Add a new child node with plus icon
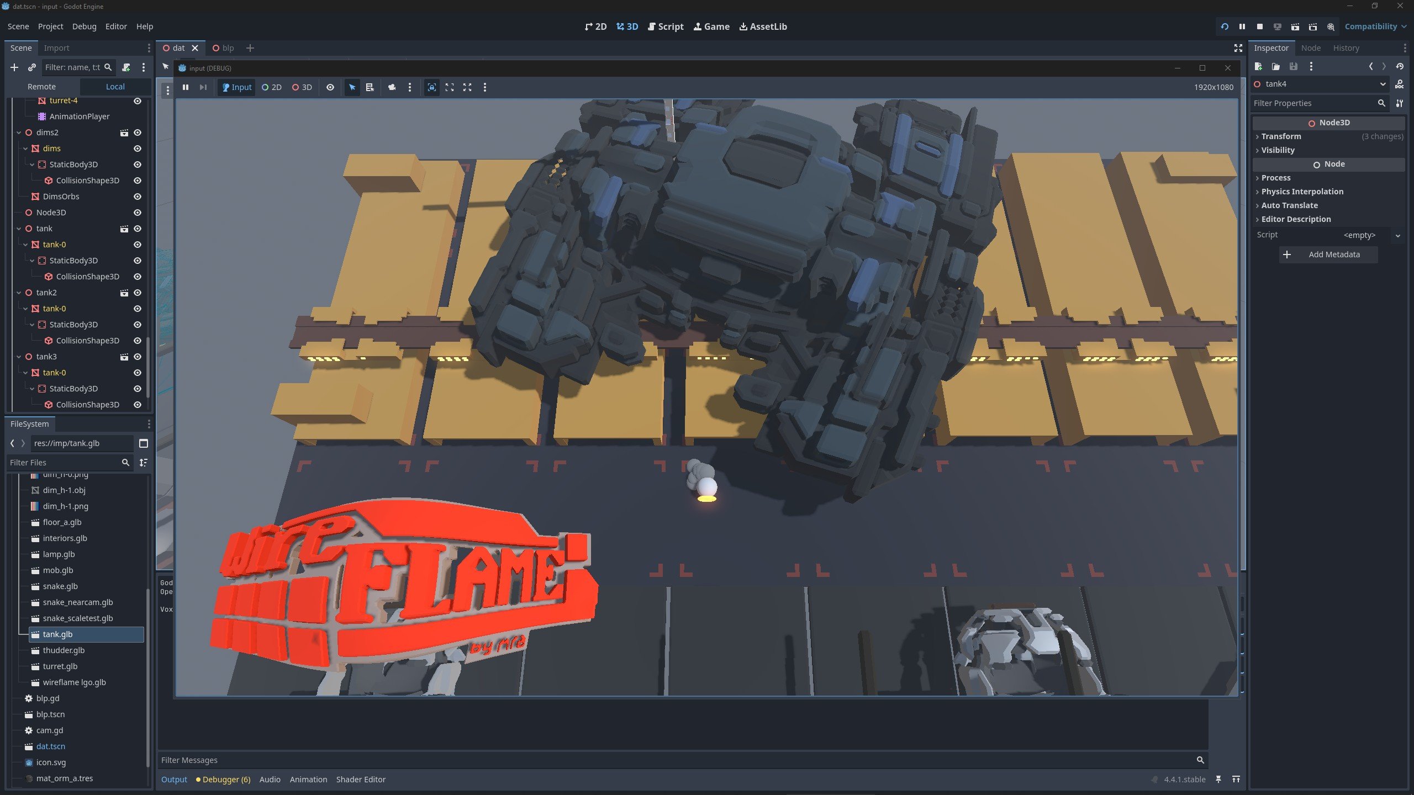The height and width of the screenshot is (795, 1414). point(14,67)
